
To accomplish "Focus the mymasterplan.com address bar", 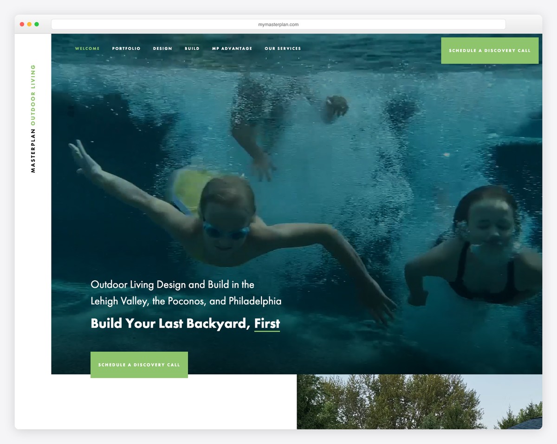I will point(278,25).
